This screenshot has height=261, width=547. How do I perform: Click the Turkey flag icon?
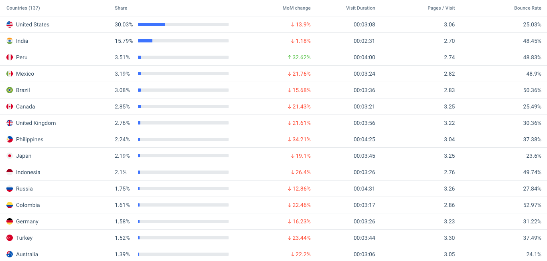10,238
